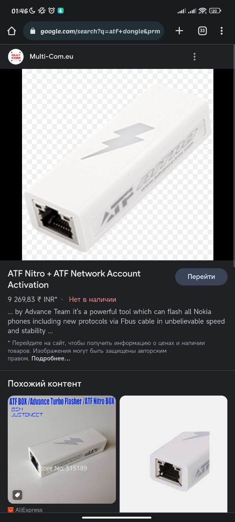Open the ATF BOX Advance Turbo Flasher thumbnail
Image resolution: width=235 pixels, height=522 pixels.
[62, 449]
